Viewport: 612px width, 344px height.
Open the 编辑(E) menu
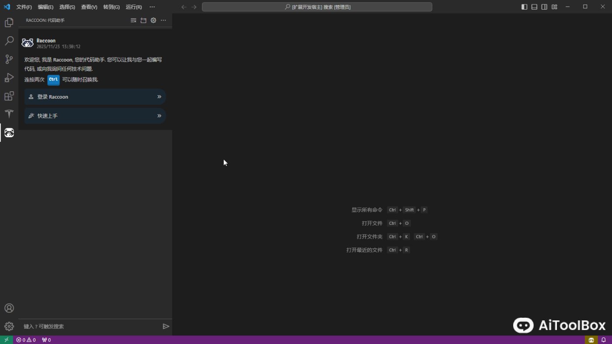click(x=45, y=7)
